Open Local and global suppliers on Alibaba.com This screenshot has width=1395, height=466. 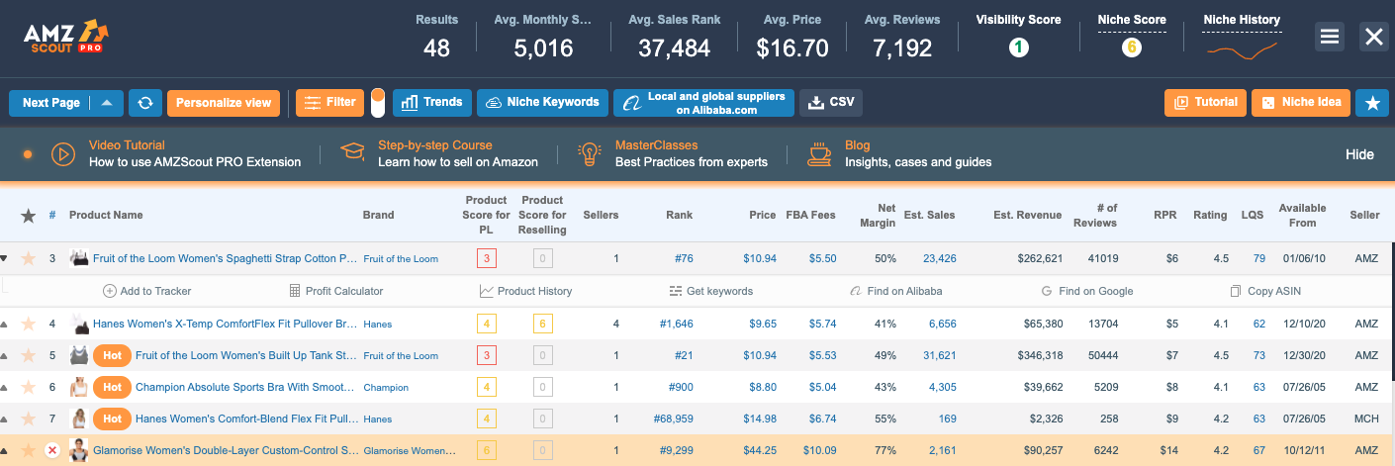click(703, 103)
